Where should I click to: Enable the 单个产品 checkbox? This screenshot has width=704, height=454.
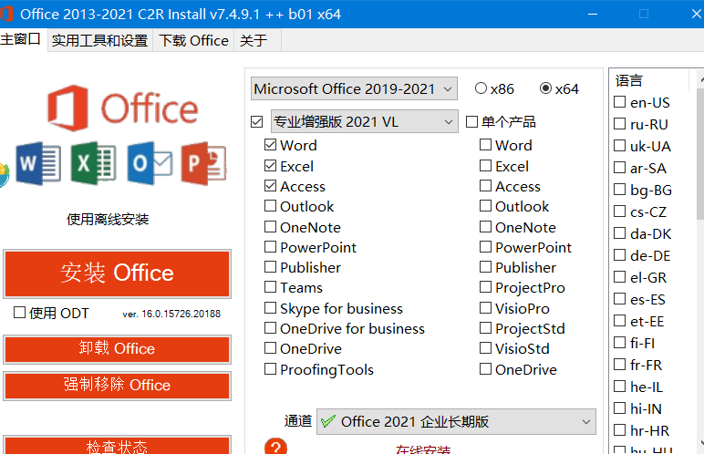click(471, 121)
